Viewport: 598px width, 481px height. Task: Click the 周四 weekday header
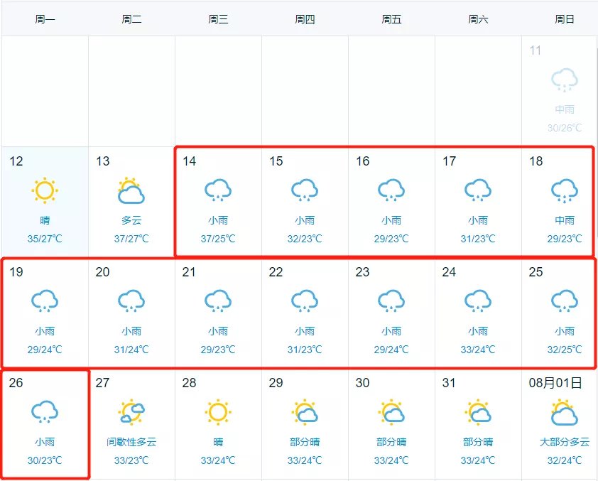click(305, 19)
